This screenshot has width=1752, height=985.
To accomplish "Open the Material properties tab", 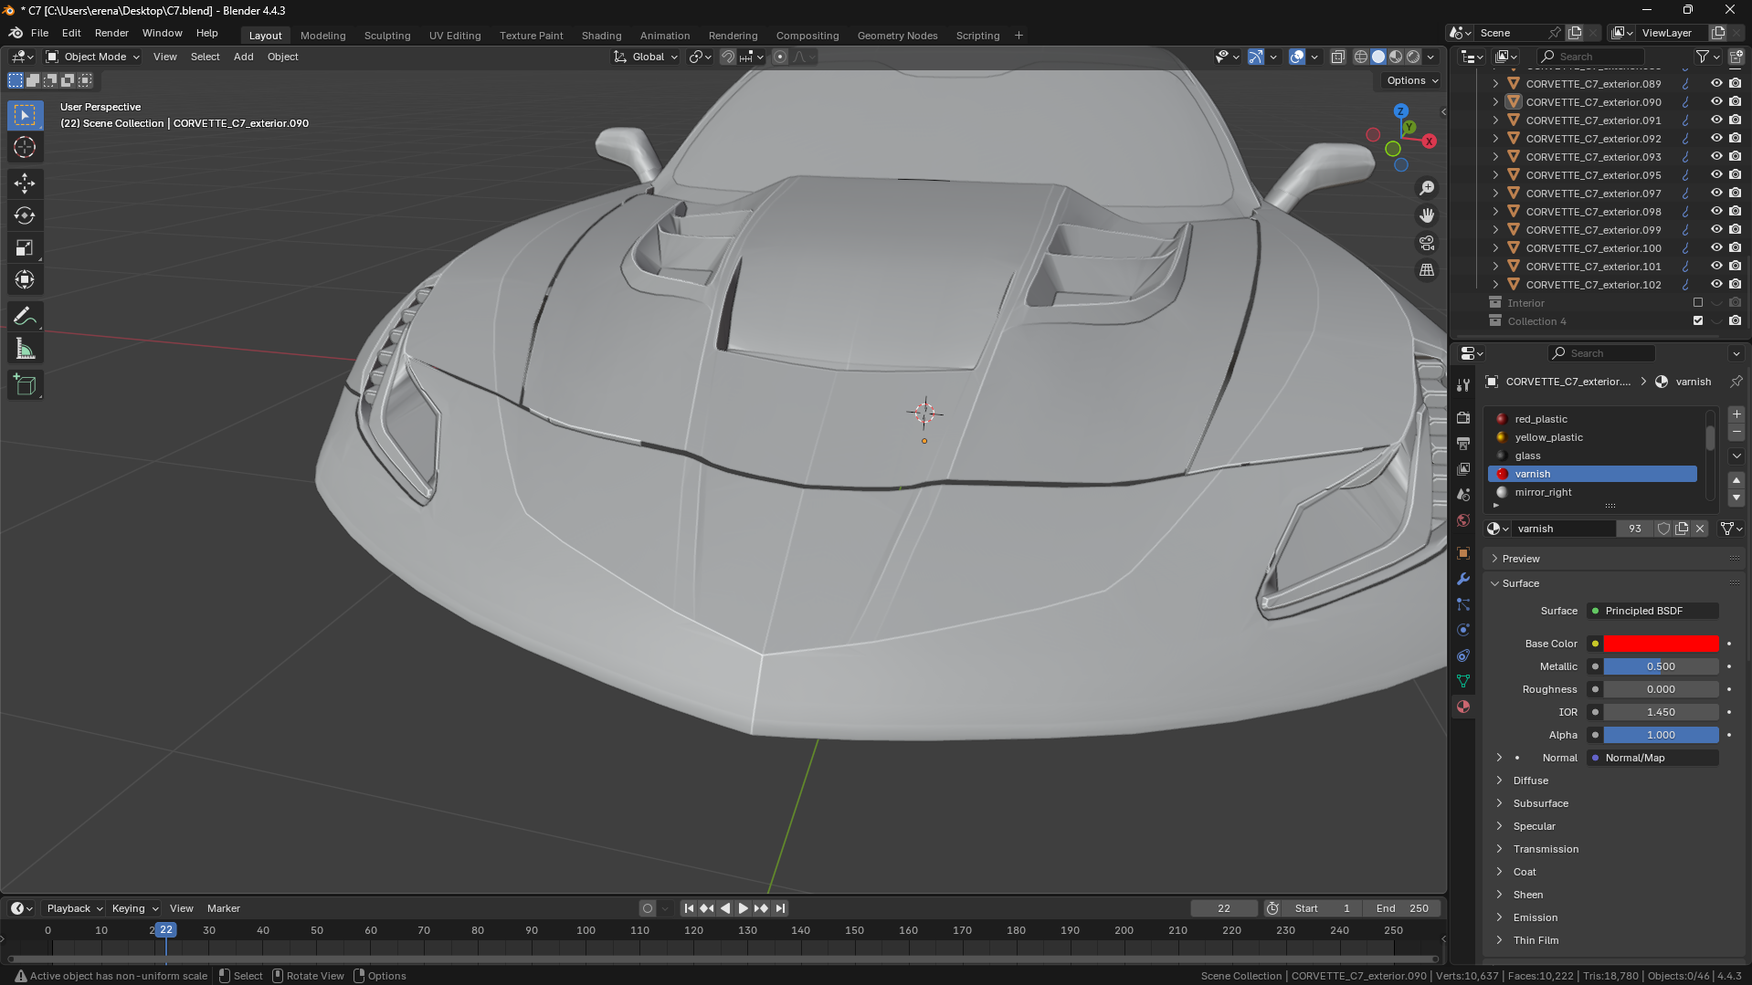I will click(1463, 707).
